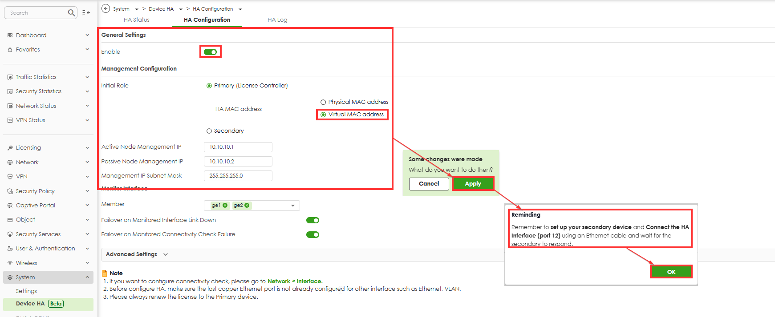This screenshot has width=775, height=317.
Task: Click the VPN Status icon
Action: click(x=10, y=120)
